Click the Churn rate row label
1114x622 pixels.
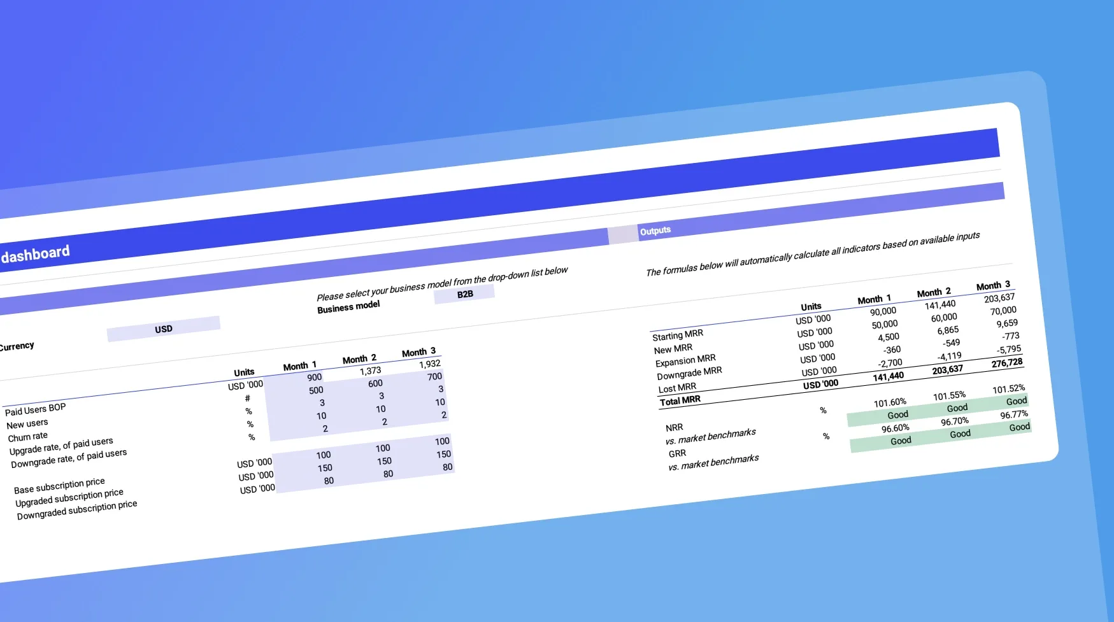[27, 437]
